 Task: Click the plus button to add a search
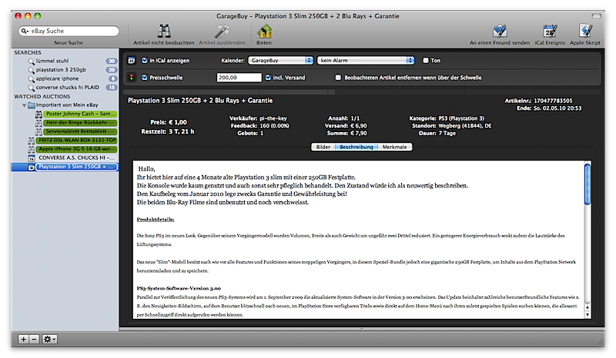pyautogui.click(x=24, y=340)
